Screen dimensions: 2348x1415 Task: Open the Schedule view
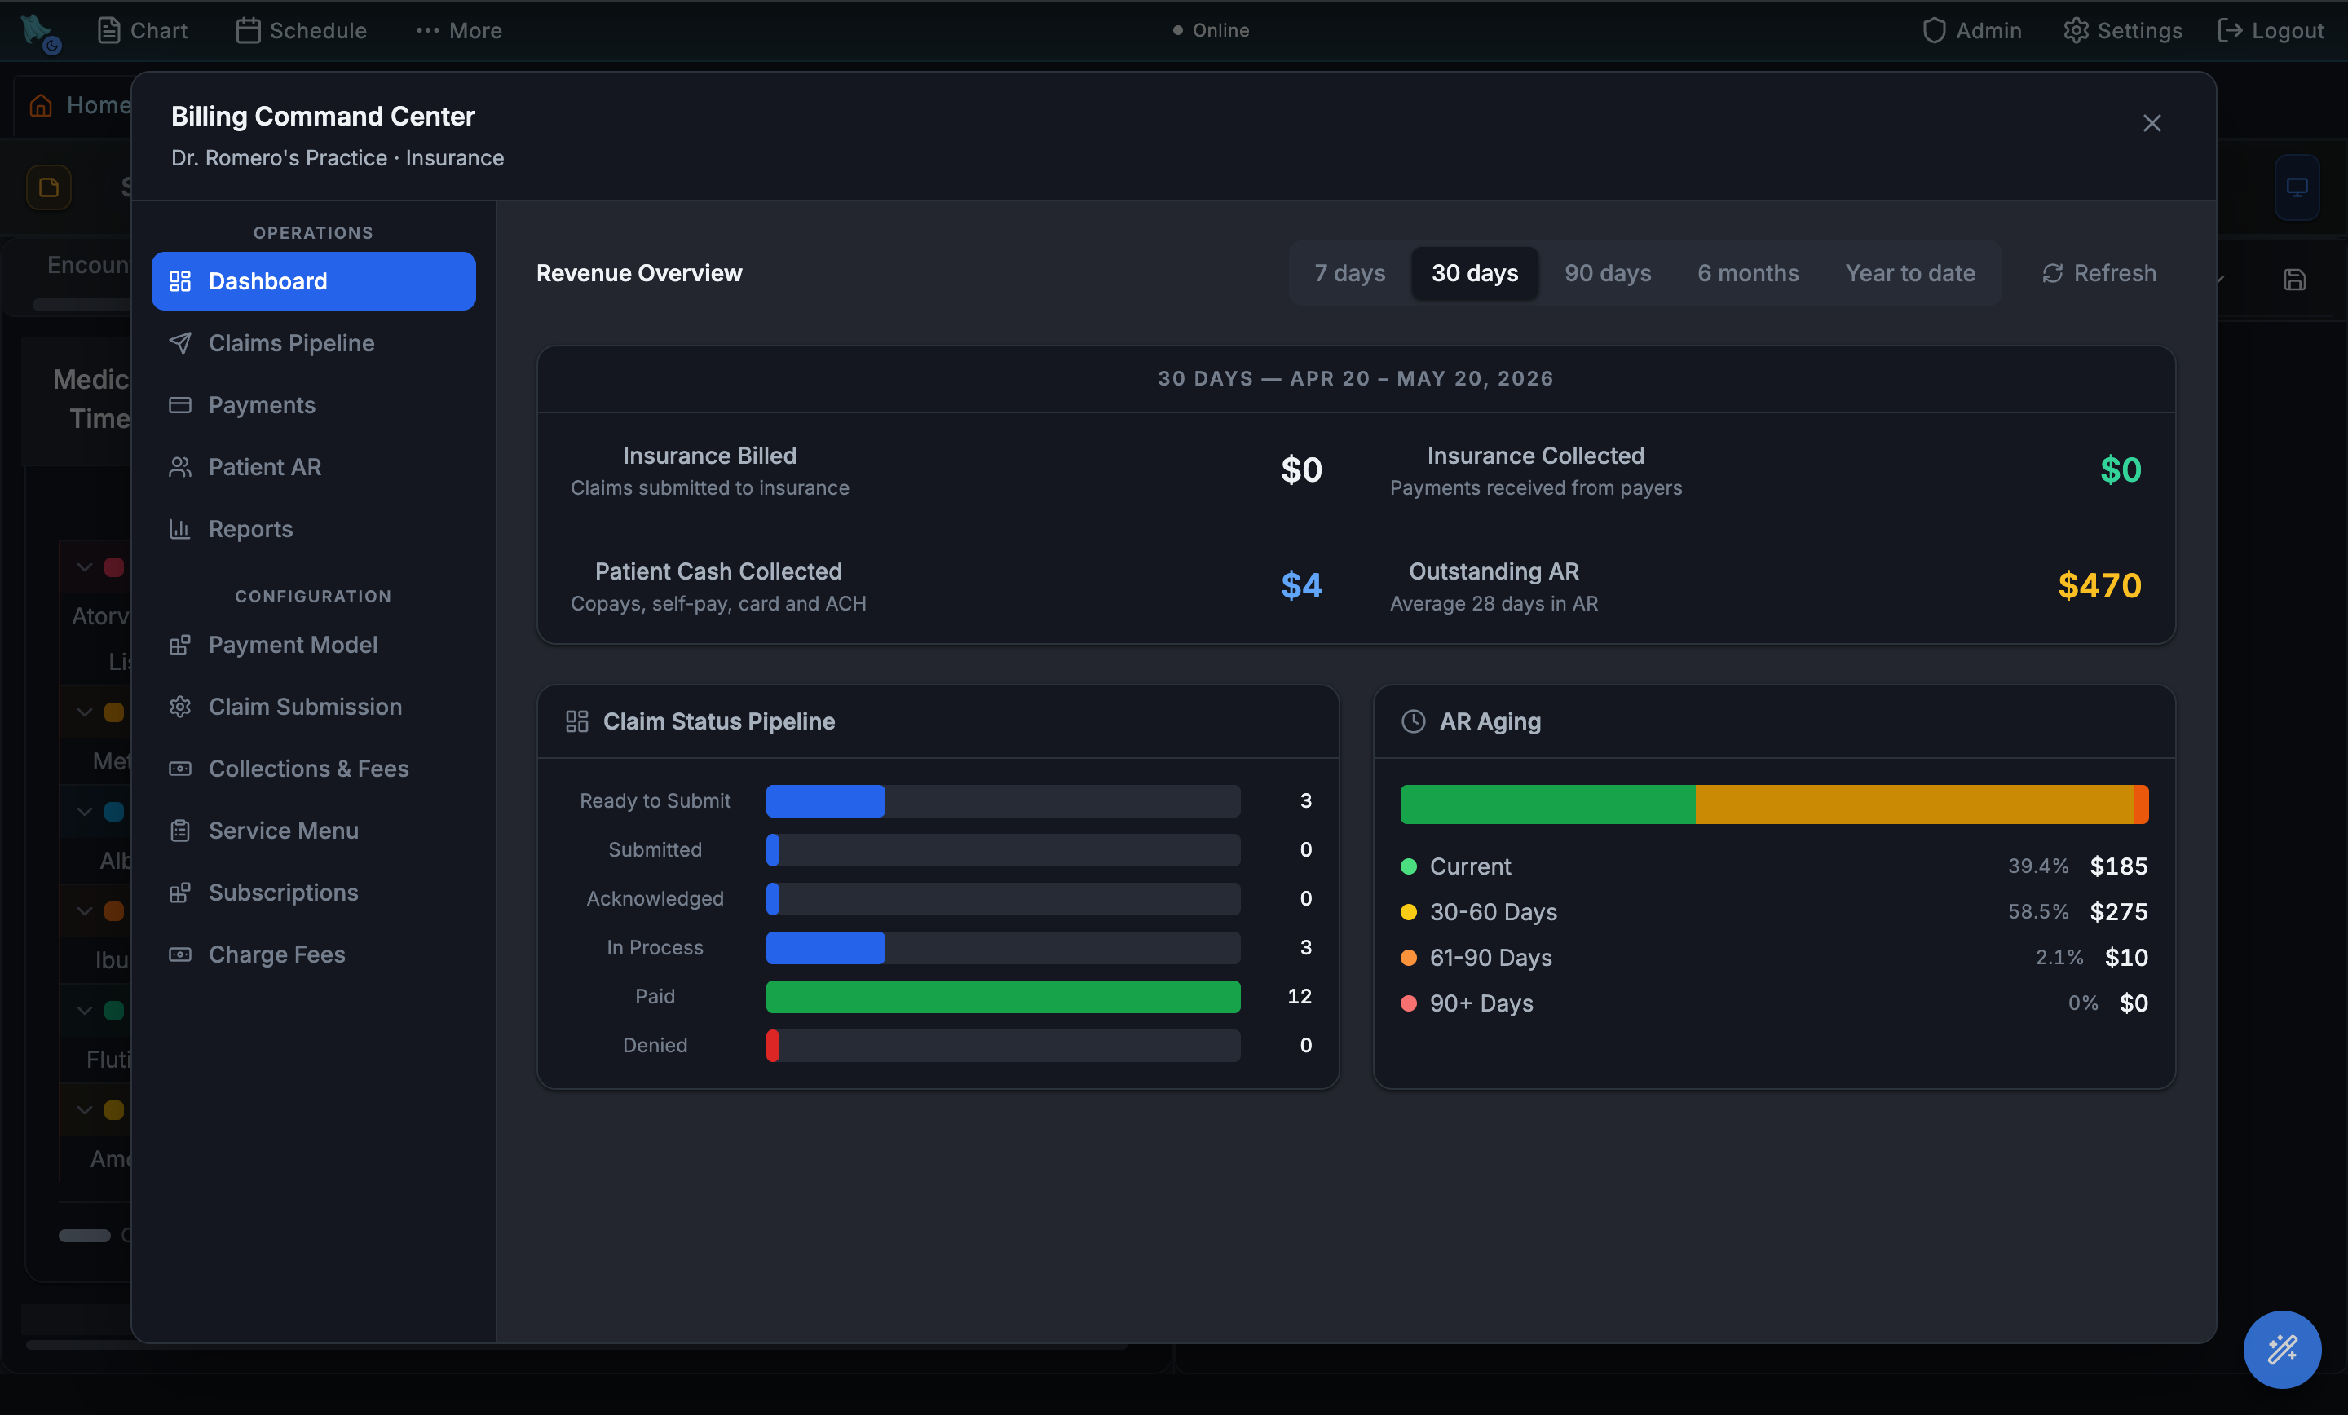coord(301,30)
